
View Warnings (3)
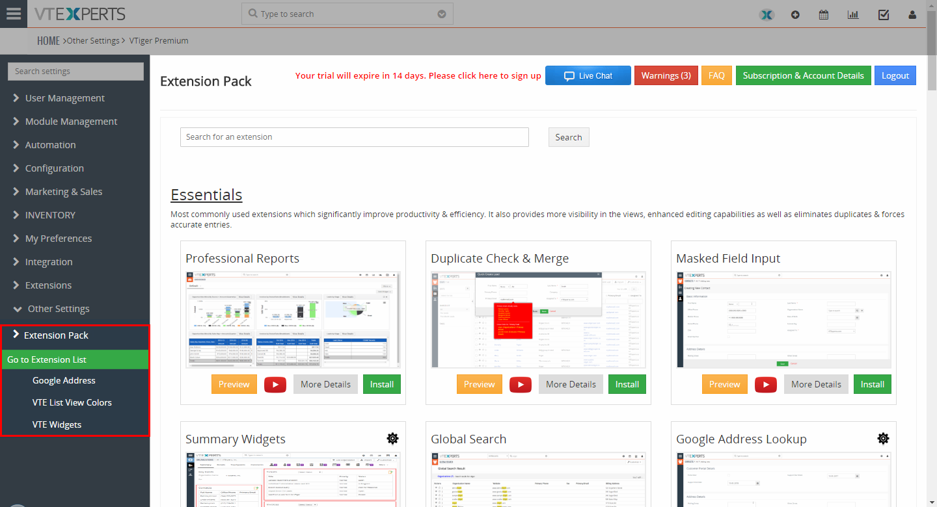[666, 75]
